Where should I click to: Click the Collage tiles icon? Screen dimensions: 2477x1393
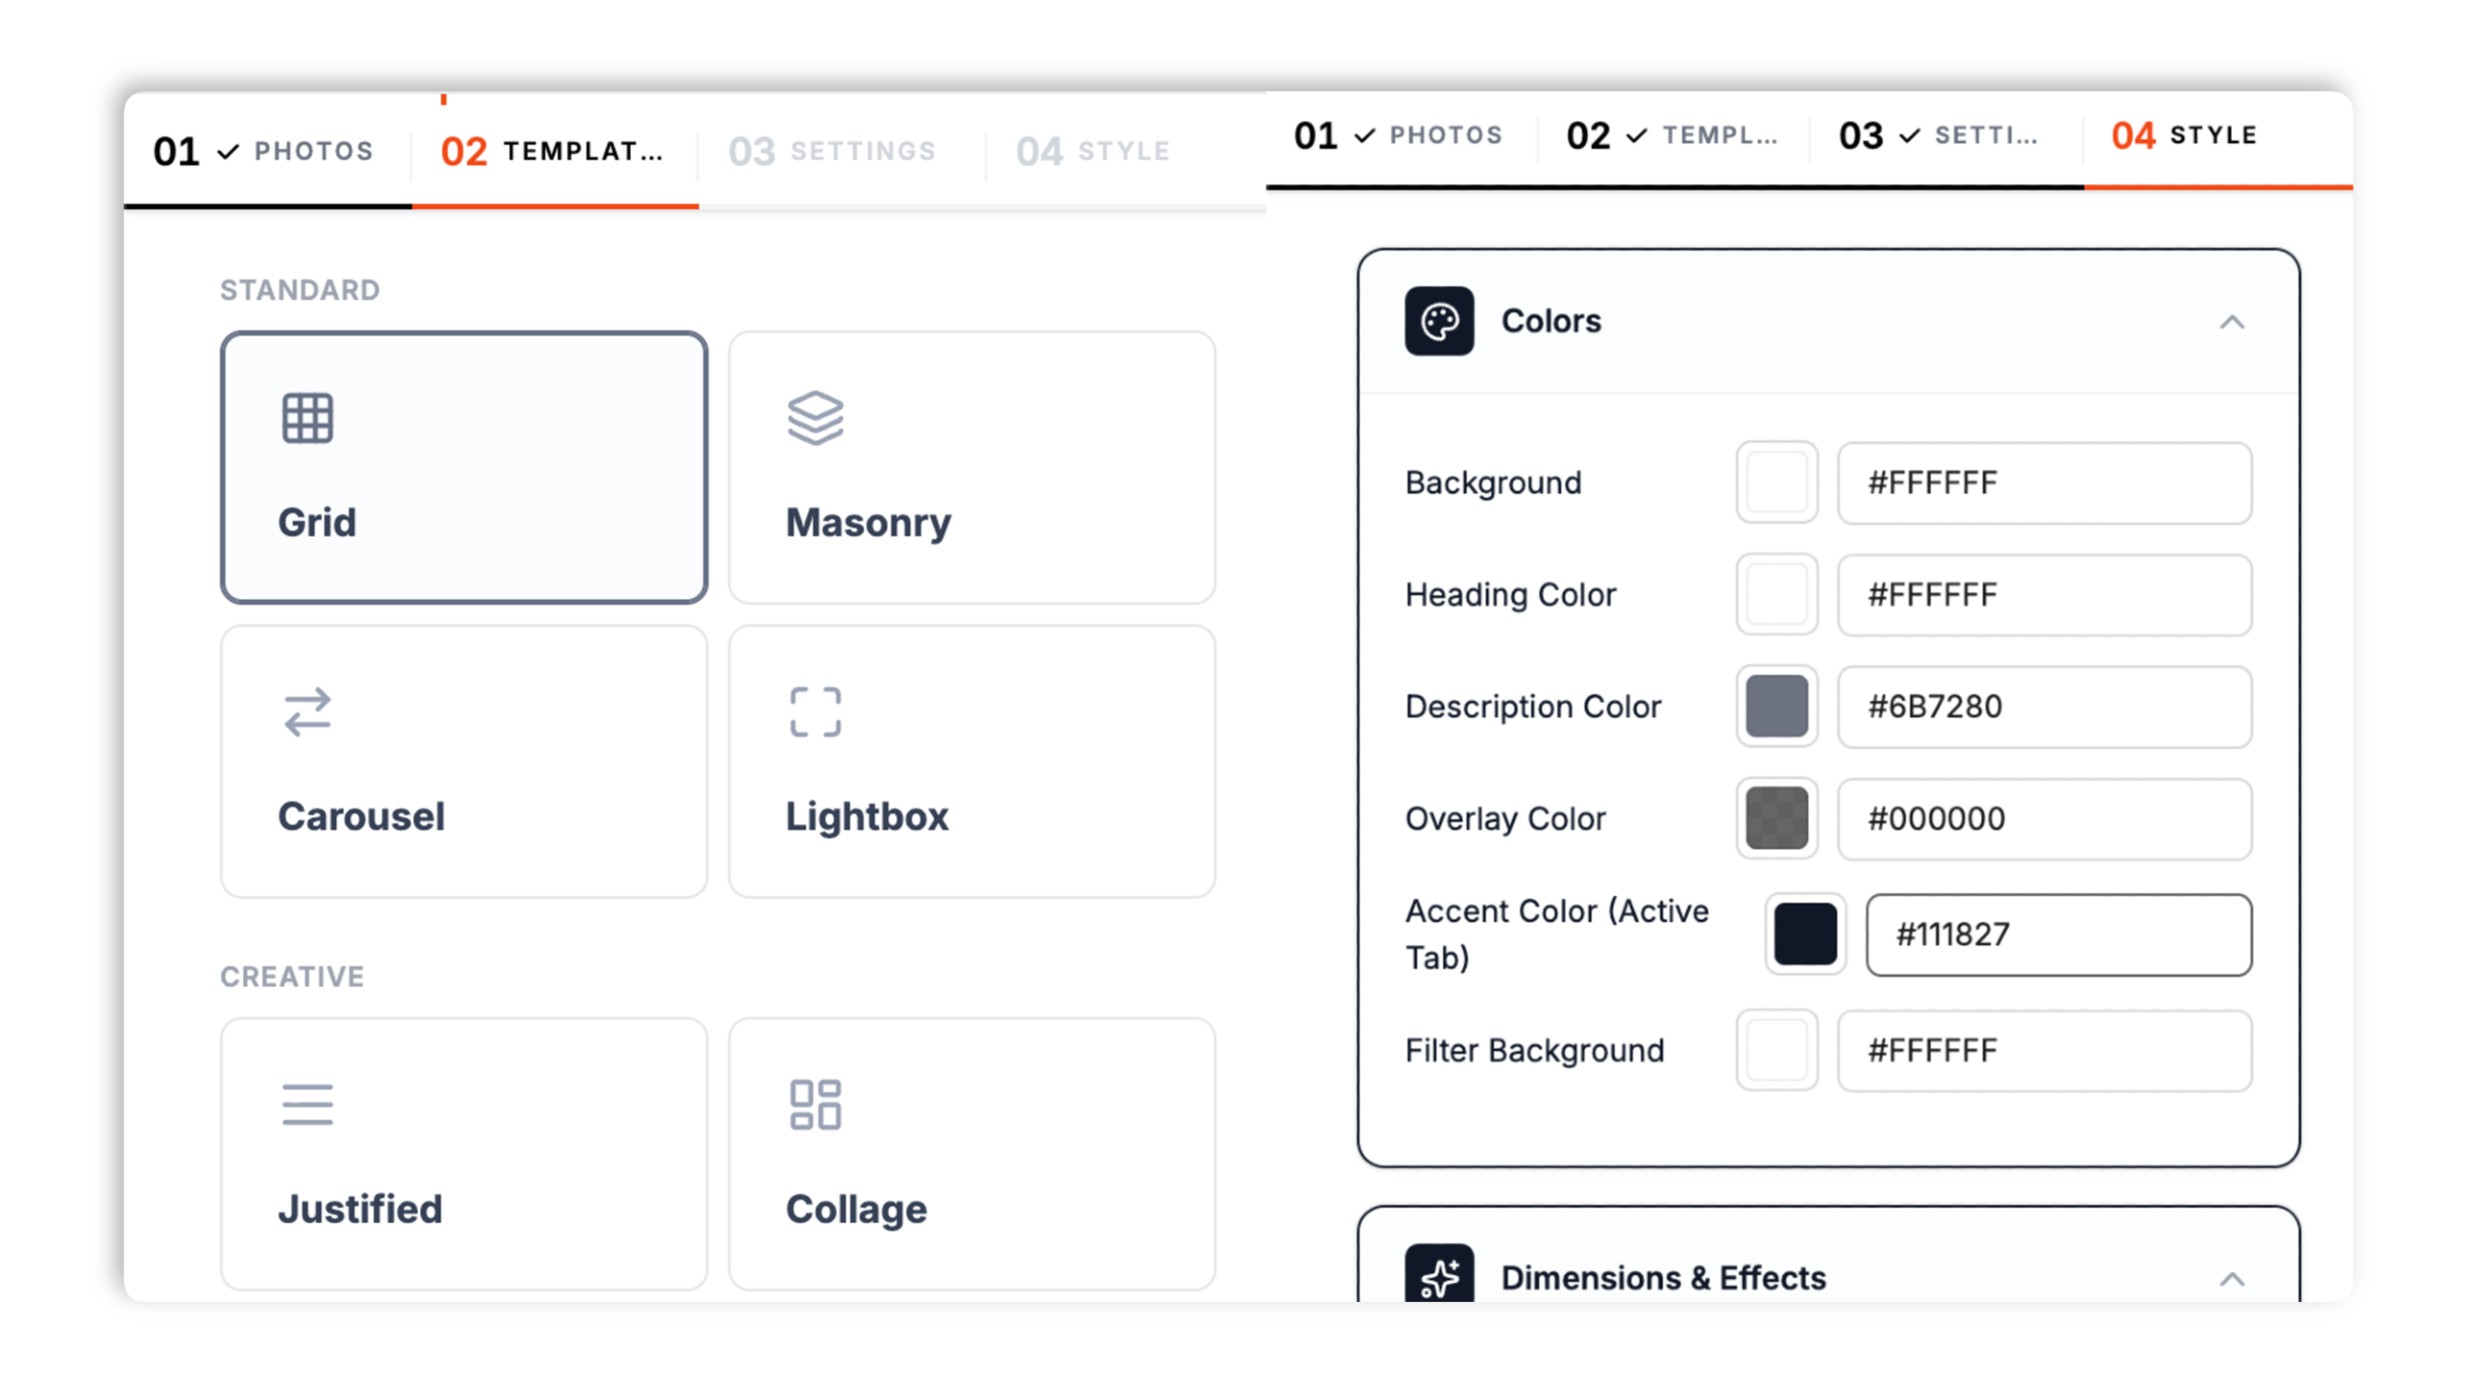pyautogui.click(x=815, y=1104)
